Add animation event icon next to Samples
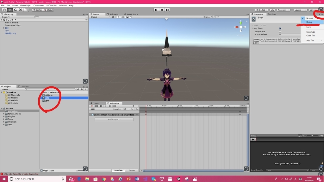The height and width of the screenshot is (182, 324). click(x=137, y=109)
